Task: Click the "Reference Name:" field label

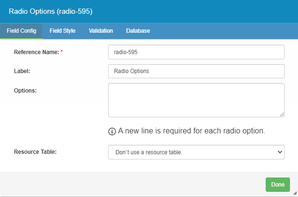Action: pyautogui.click(x=36, y=52)
